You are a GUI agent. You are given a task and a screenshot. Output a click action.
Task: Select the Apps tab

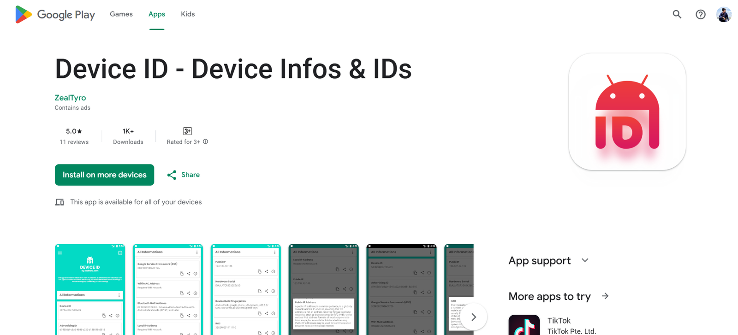tap(157, 14)
